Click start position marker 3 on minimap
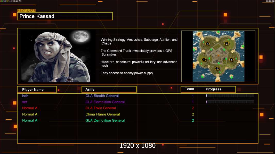Image resolution: width=275 pixels, height=154 pixels. (x=227, y=43)
